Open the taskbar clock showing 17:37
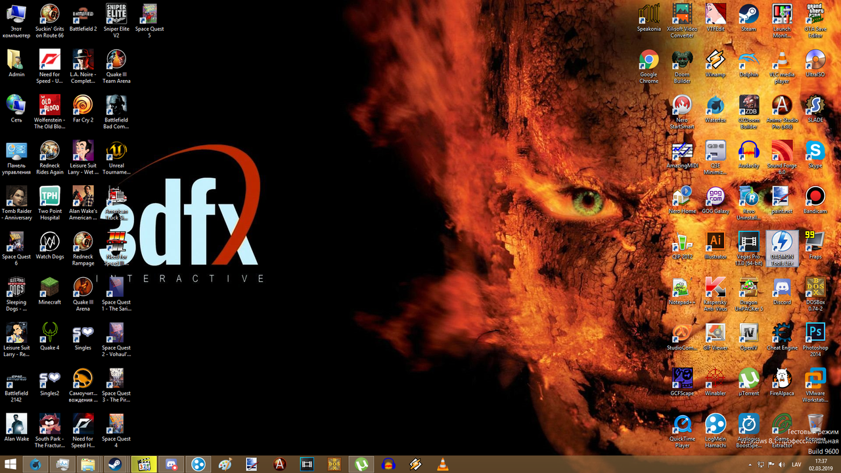 click(x=821, y=464)
